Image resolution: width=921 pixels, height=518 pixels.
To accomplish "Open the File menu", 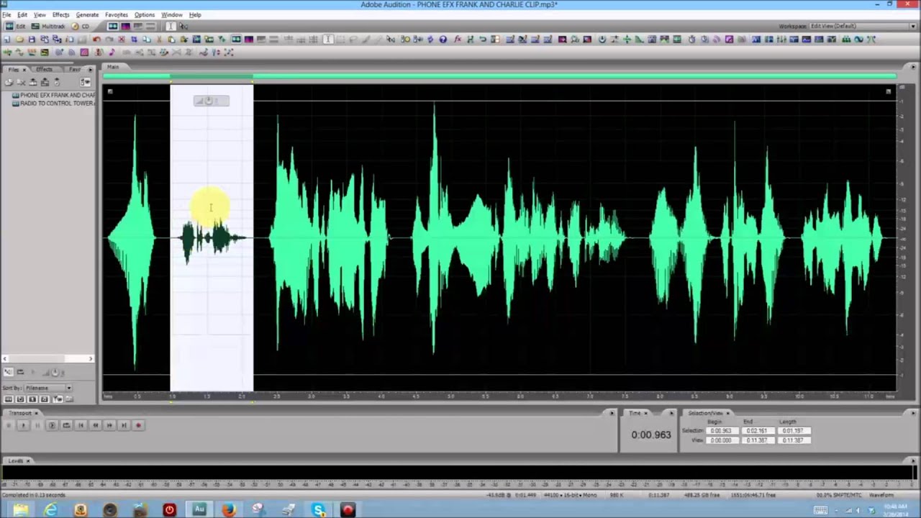I will tap(6, 14).
